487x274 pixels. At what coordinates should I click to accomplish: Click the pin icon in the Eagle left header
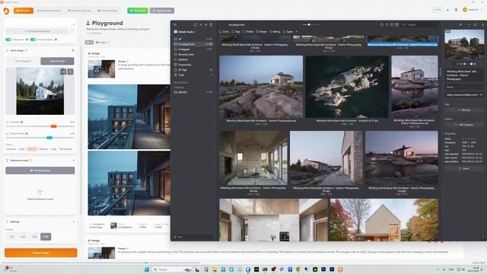pos(206,24)
